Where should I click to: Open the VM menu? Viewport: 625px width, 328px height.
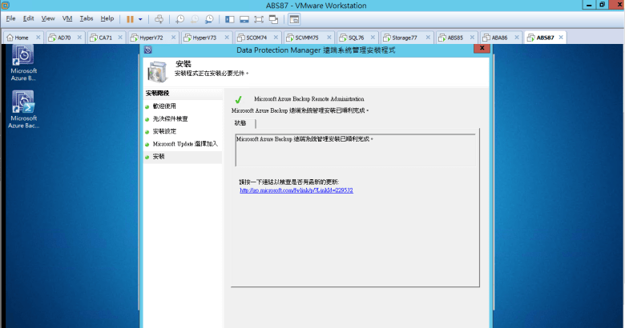[x=67, y=18]
